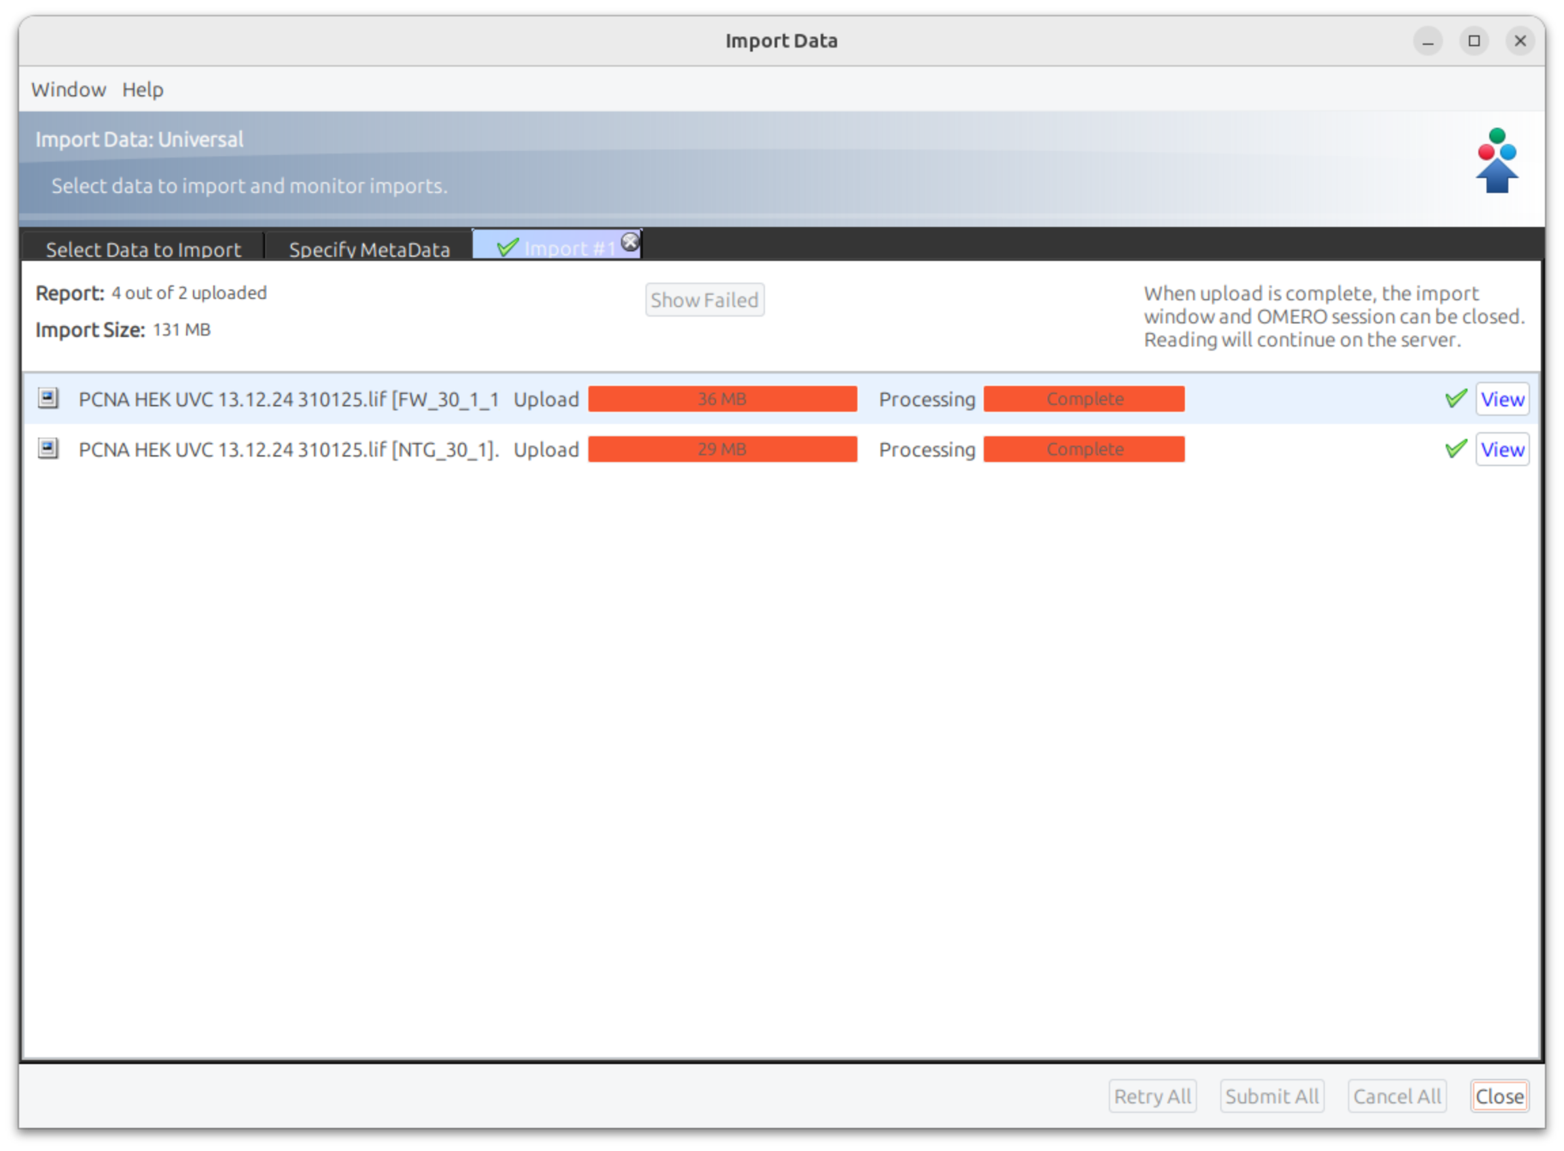Image resolution: width=1564 pixels, height=1151 pixels.
Task: Open the Window menu
Action: [x=67, y=89]
